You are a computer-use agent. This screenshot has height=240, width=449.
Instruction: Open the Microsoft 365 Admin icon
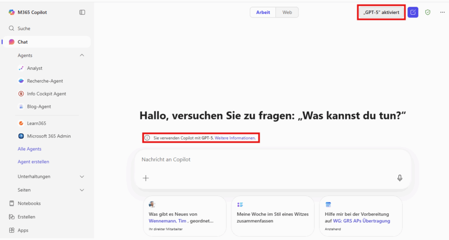click(x=21, y=136)
